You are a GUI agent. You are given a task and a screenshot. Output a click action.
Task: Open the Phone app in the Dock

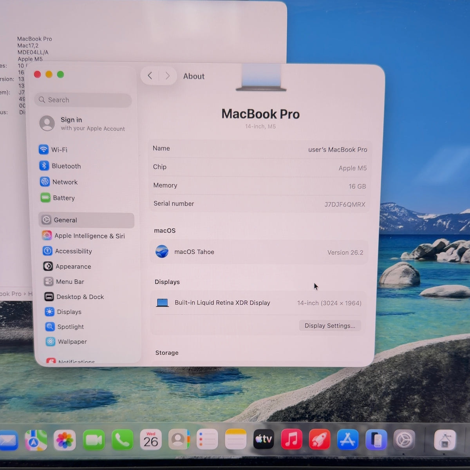[x=122, y=440]
